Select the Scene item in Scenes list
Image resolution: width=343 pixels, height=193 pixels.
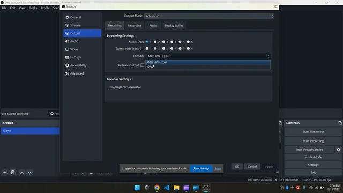30,131
